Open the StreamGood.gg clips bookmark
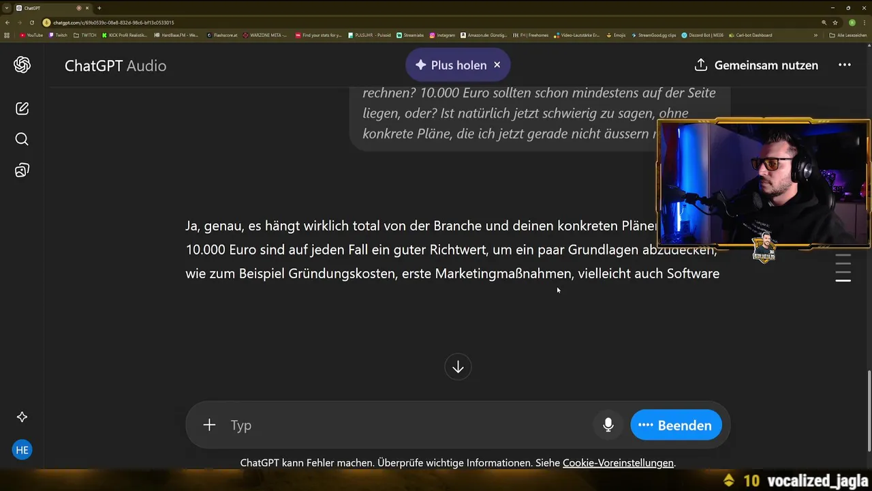872x491 pixels. [654, 35]
